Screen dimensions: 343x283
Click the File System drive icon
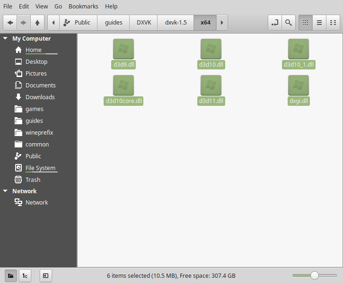(18, 168)
